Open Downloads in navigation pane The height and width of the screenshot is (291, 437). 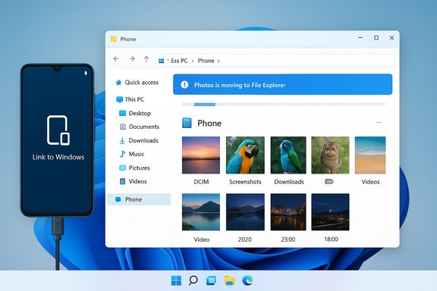coord(143,141)
